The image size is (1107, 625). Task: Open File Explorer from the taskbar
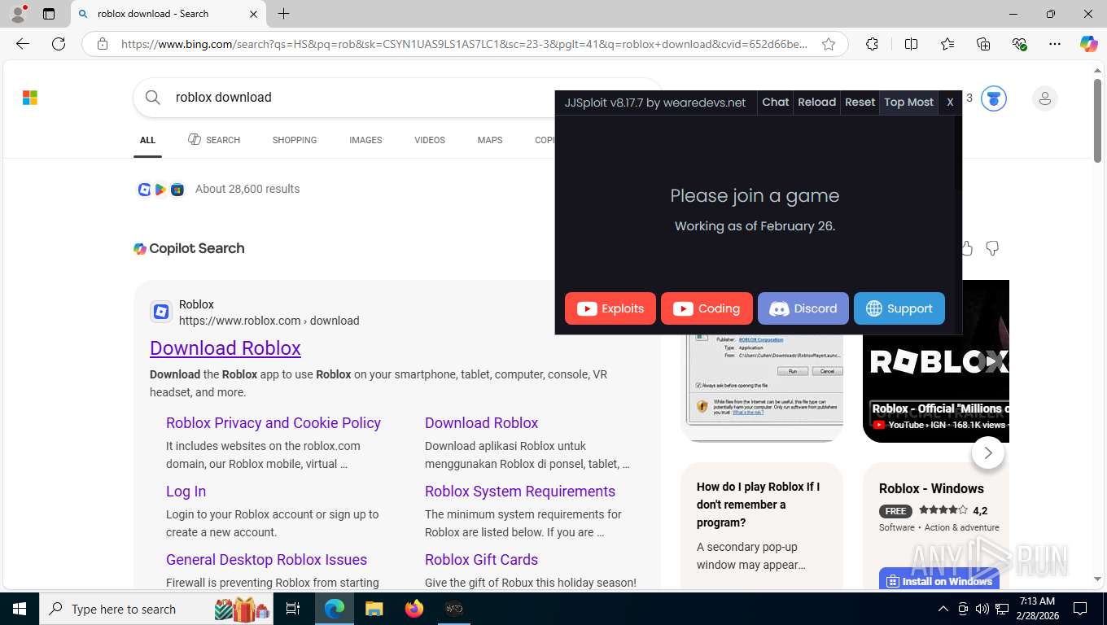tap(374, 609)
